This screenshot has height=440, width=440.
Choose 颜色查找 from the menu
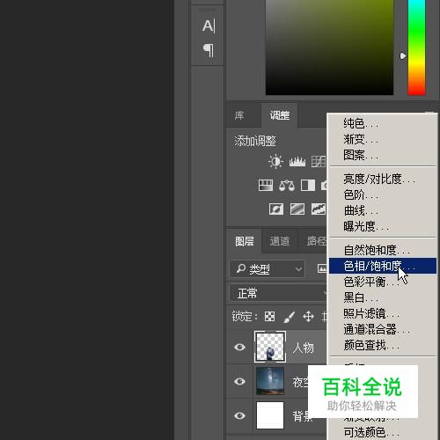coord(383,345)
